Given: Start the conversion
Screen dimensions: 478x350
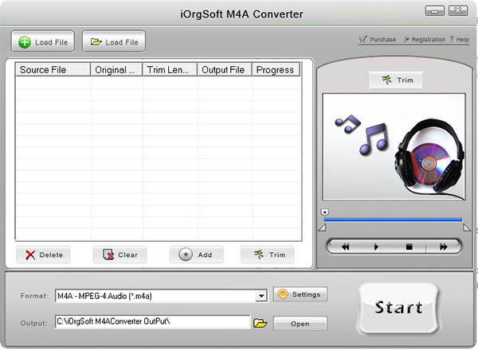Looking at the screenshot, I should click(x=398, y=307).
